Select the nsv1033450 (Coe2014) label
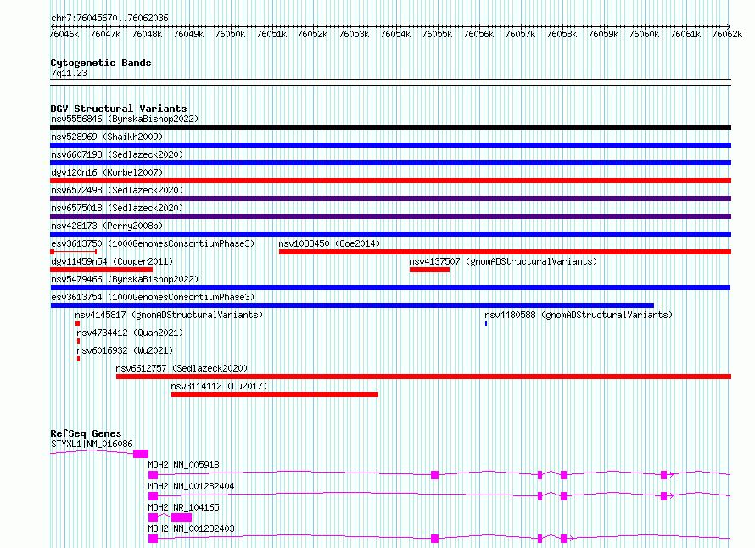Viewport: 755px width, 548px height. 329,243
